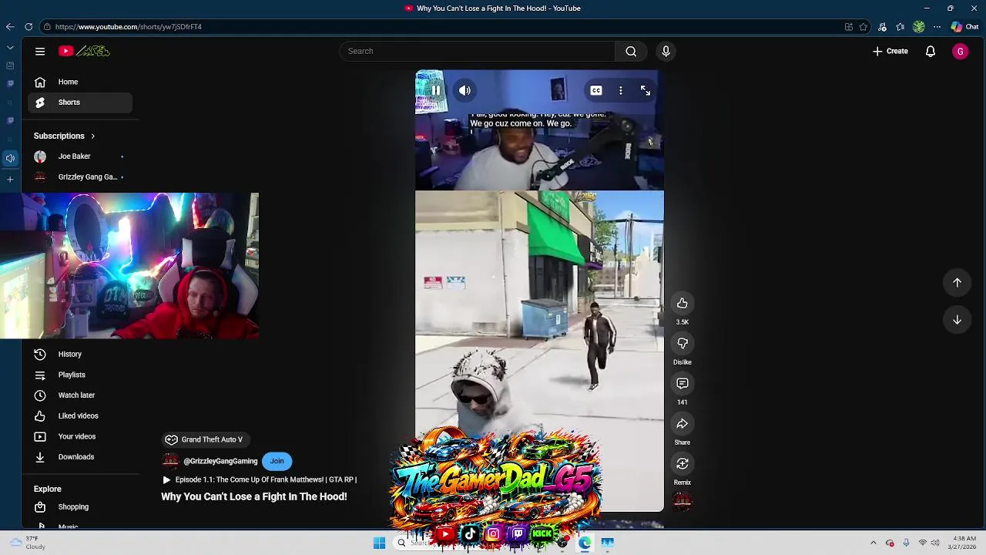This screenshot has height=555, width=986.
Task: Expand the Subscriptions section
Action: [x=65, y=136]
